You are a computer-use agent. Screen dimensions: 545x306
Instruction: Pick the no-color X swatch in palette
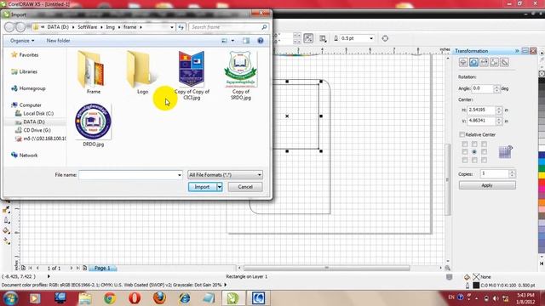[542, 74]
